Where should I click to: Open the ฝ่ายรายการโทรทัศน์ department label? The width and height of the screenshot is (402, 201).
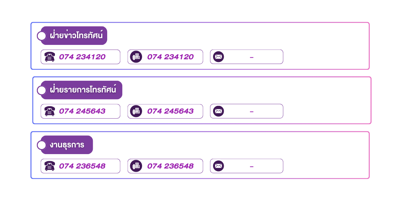[x=83, y=90]
